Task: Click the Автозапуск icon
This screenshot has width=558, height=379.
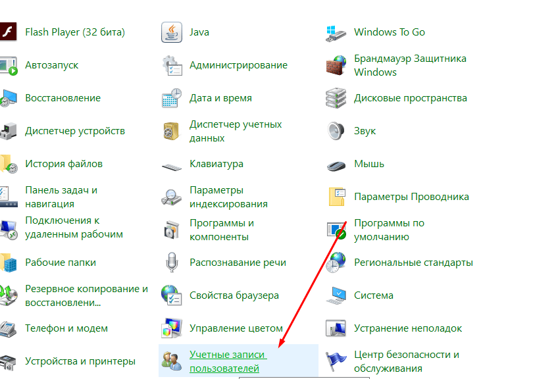Action: coord(9,66)
